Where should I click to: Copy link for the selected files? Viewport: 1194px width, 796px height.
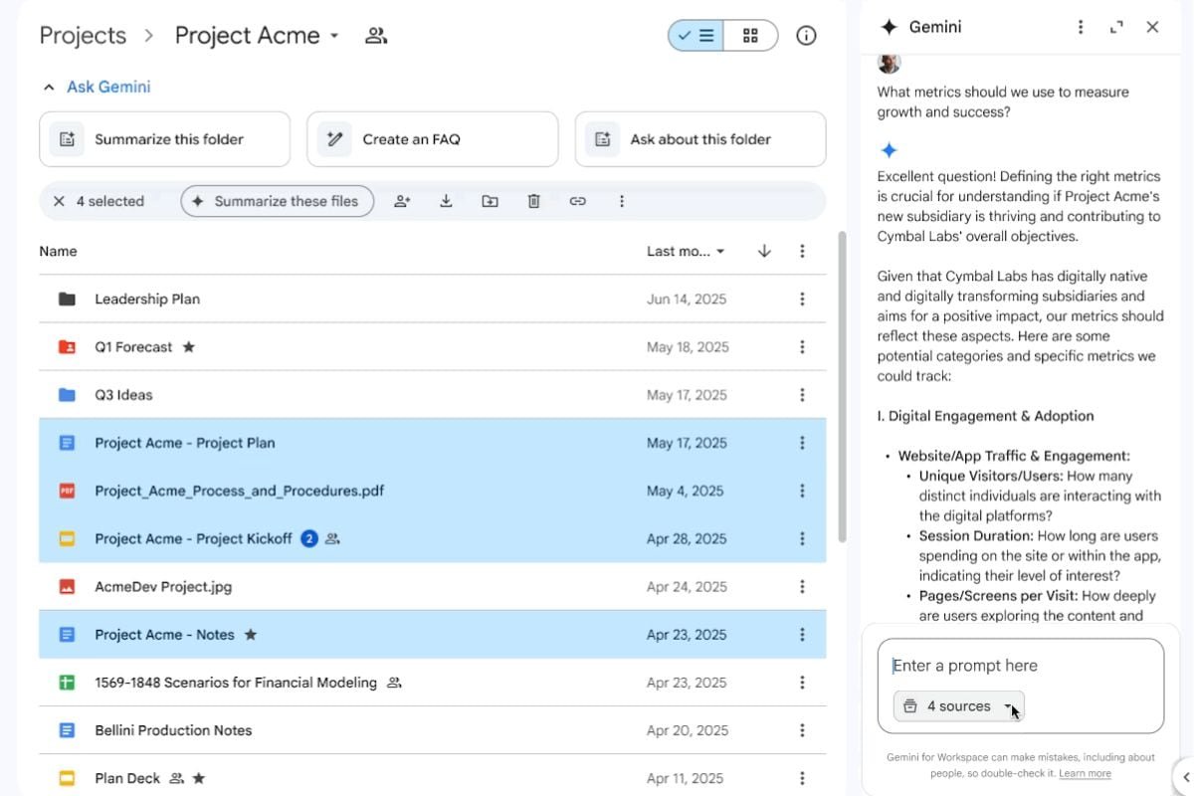(x=577, y=201)
